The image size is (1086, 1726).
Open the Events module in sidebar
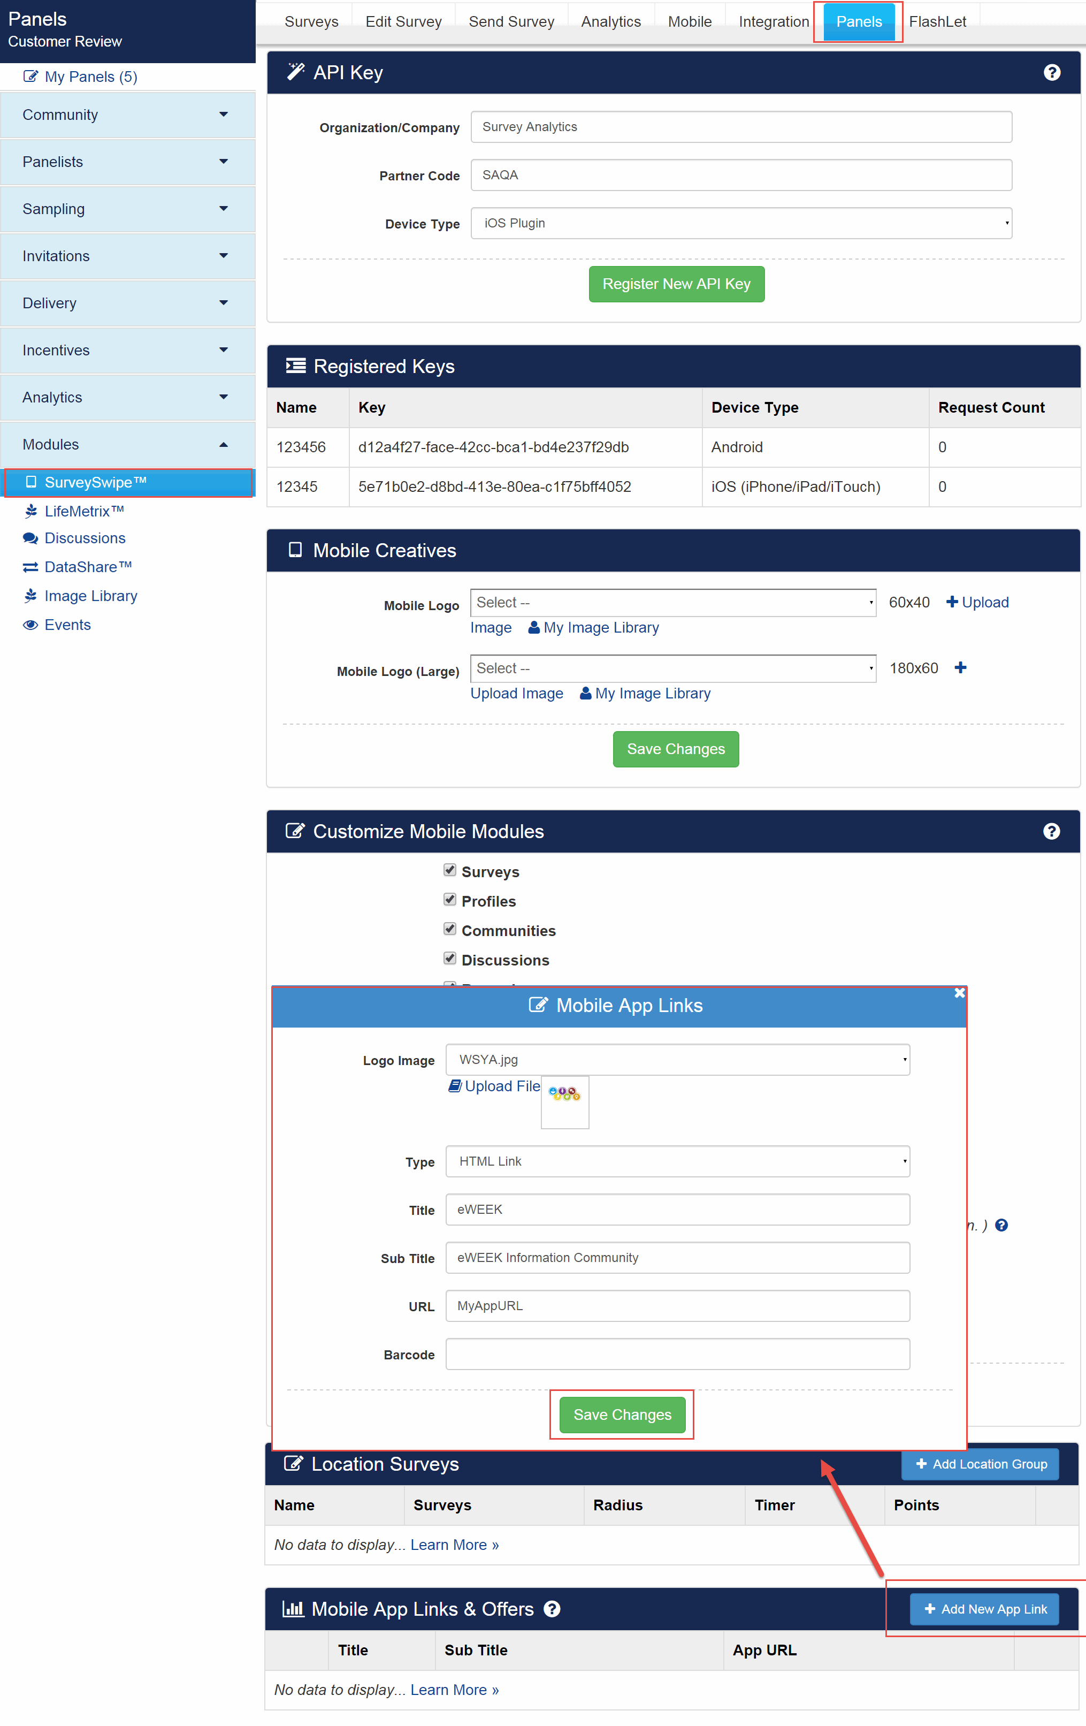67,625
